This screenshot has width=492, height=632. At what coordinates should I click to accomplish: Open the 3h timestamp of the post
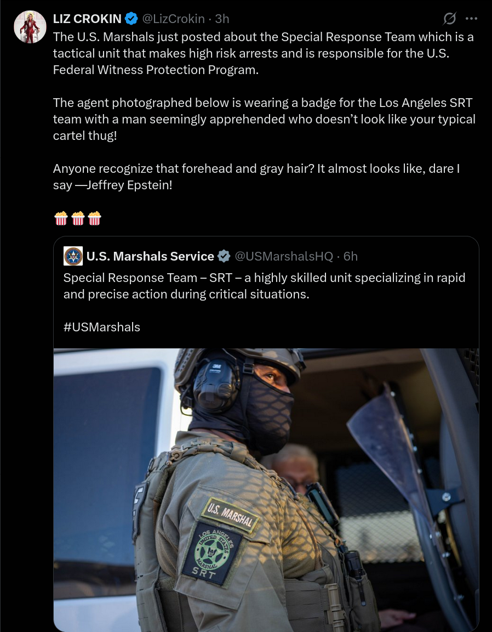pyautogui.click(x=222, y=19)
